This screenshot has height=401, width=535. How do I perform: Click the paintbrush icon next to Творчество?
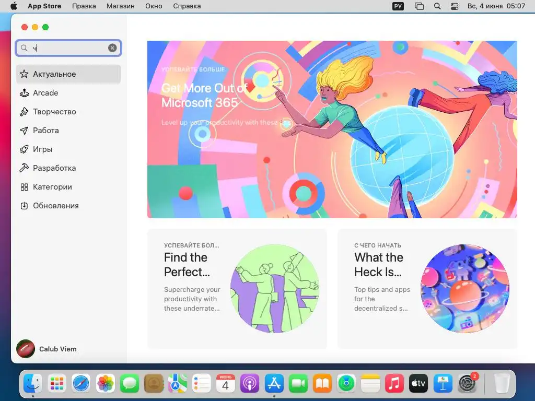(24, 112)
